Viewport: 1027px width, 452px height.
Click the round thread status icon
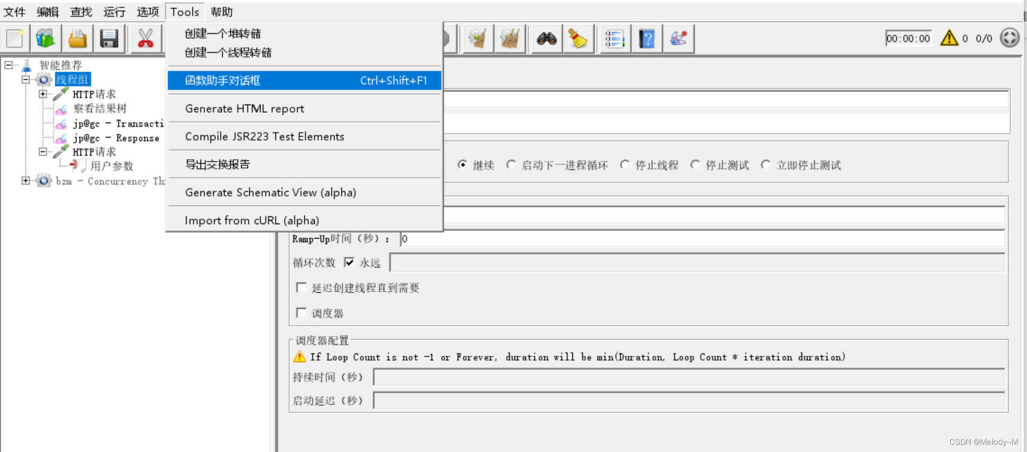tap(1010, 38)
